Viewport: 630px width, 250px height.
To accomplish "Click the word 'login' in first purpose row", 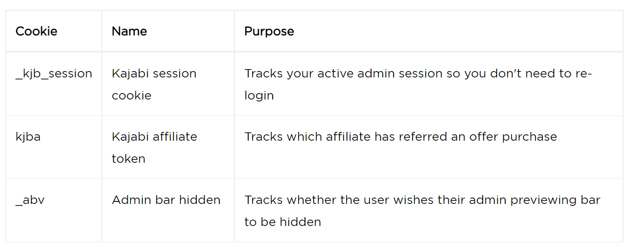I will click(259, 96).
